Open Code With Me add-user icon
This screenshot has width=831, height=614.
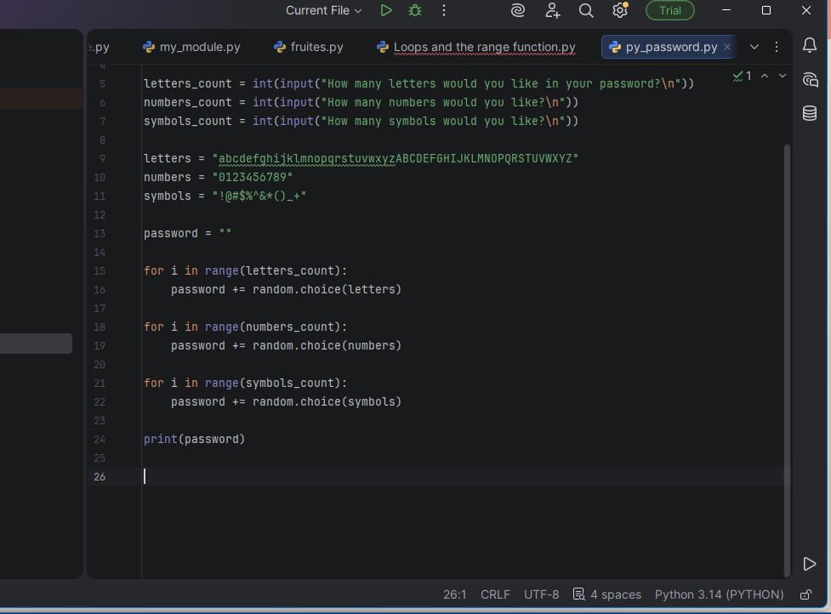tap(552, 10)
